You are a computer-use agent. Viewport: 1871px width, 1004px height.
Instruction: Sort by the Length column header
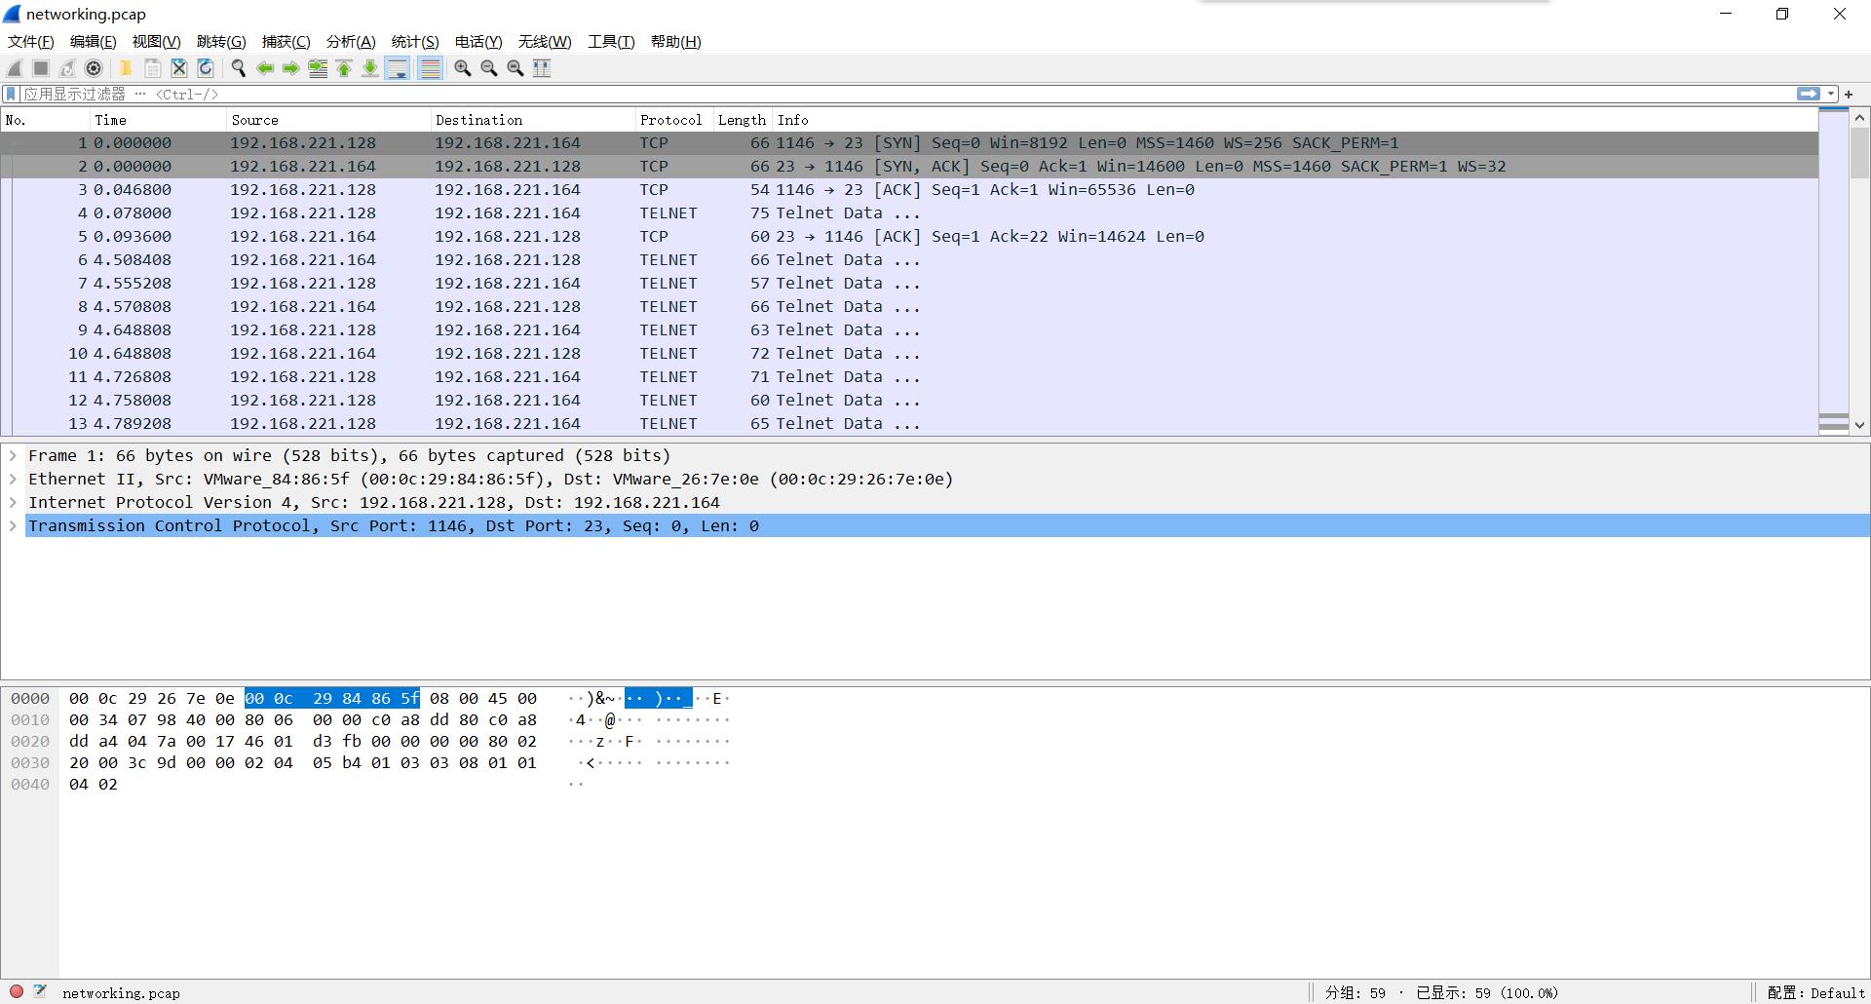pyautogui.click(x=743, y=120)
